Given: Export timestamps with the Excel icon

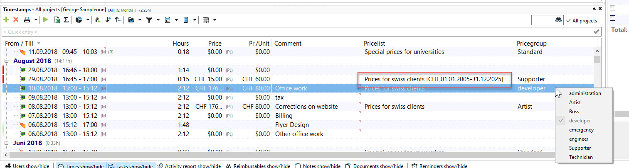Looking at the screenshot, I should [57, 20].
